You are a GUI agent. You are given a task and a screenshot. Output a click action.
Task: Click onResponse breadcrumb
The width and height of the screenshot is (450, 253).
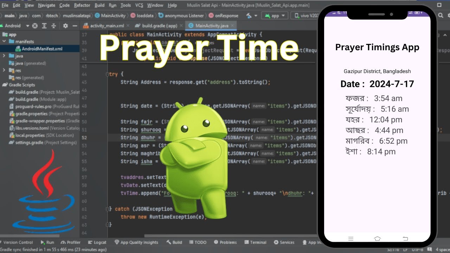223,16
